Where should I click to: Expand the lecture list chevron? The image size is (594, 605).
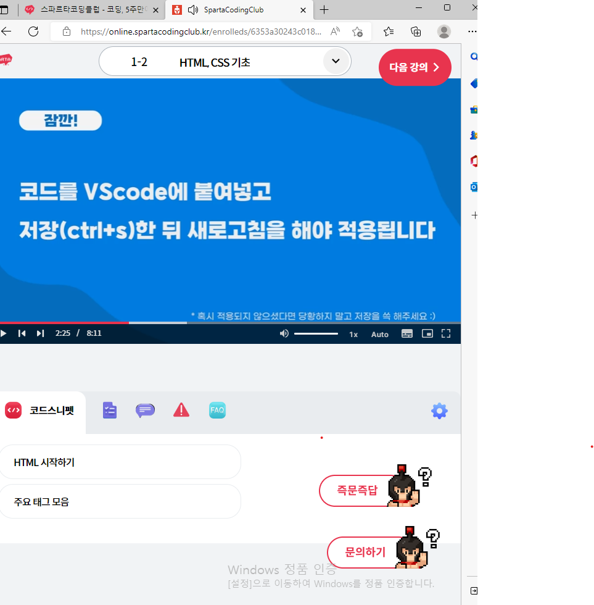point(336,61)
